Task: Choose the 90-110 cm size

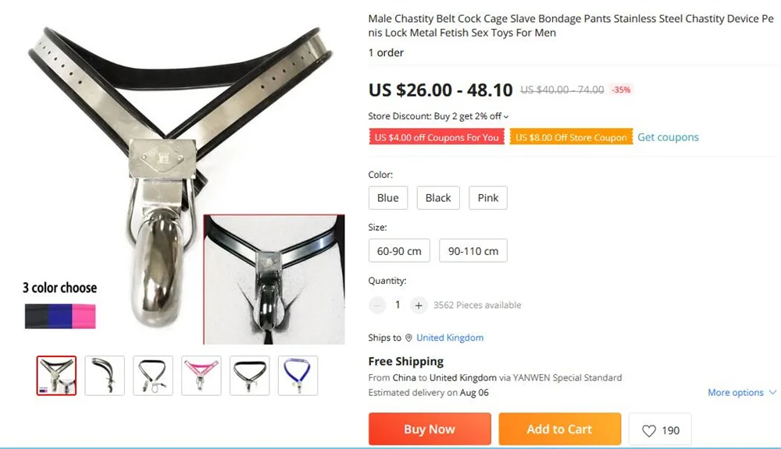Action: point(473,250)
